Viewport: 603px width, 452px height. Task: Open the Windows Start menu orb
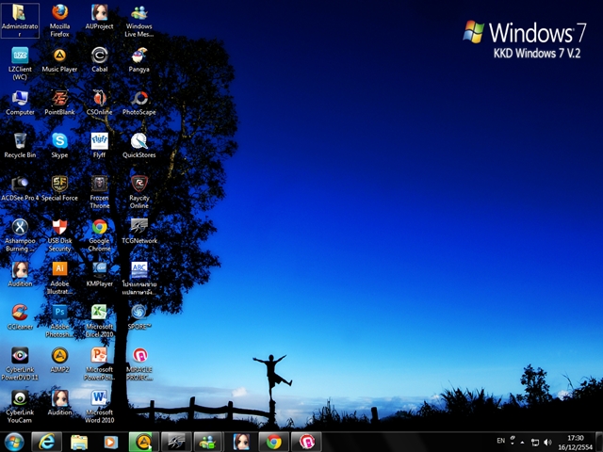(14, 442)
